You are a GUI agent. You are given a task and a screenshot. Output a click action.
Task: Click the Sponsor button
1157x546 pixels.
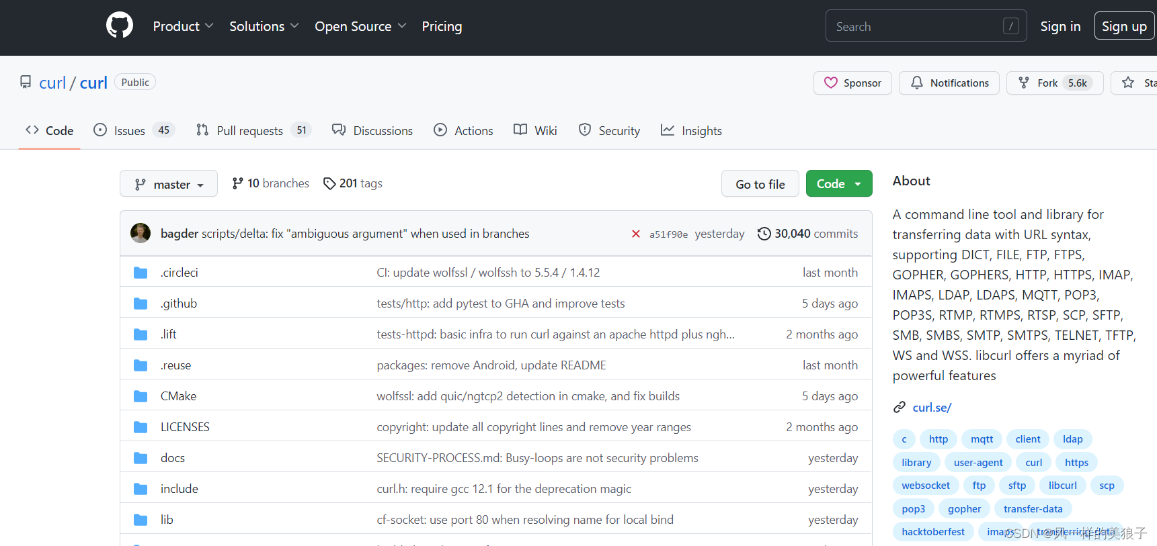click(x=852, y=83)
